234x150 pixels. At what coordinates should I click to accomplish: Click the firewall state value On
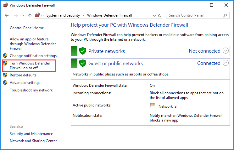[152, 85]
